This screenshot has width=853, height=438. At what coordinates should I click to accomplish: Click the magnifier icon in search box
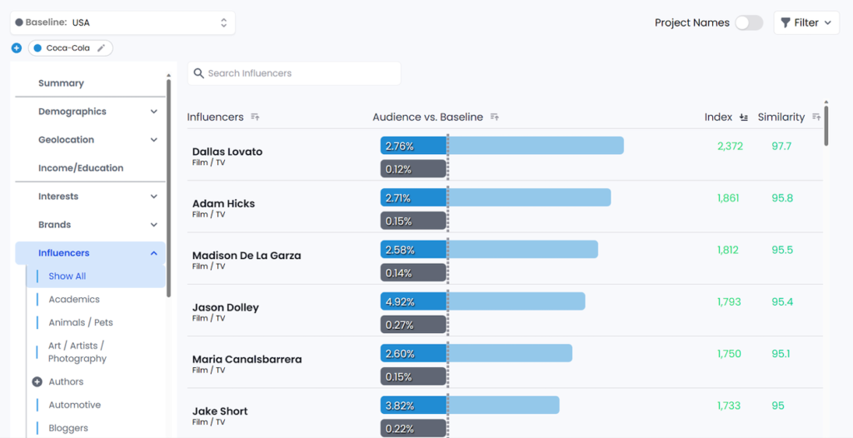(x=198, y=73)
